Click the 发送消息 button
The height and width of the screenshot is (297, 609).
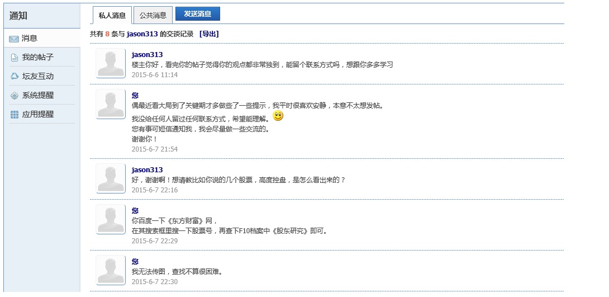tap(198, 13)
